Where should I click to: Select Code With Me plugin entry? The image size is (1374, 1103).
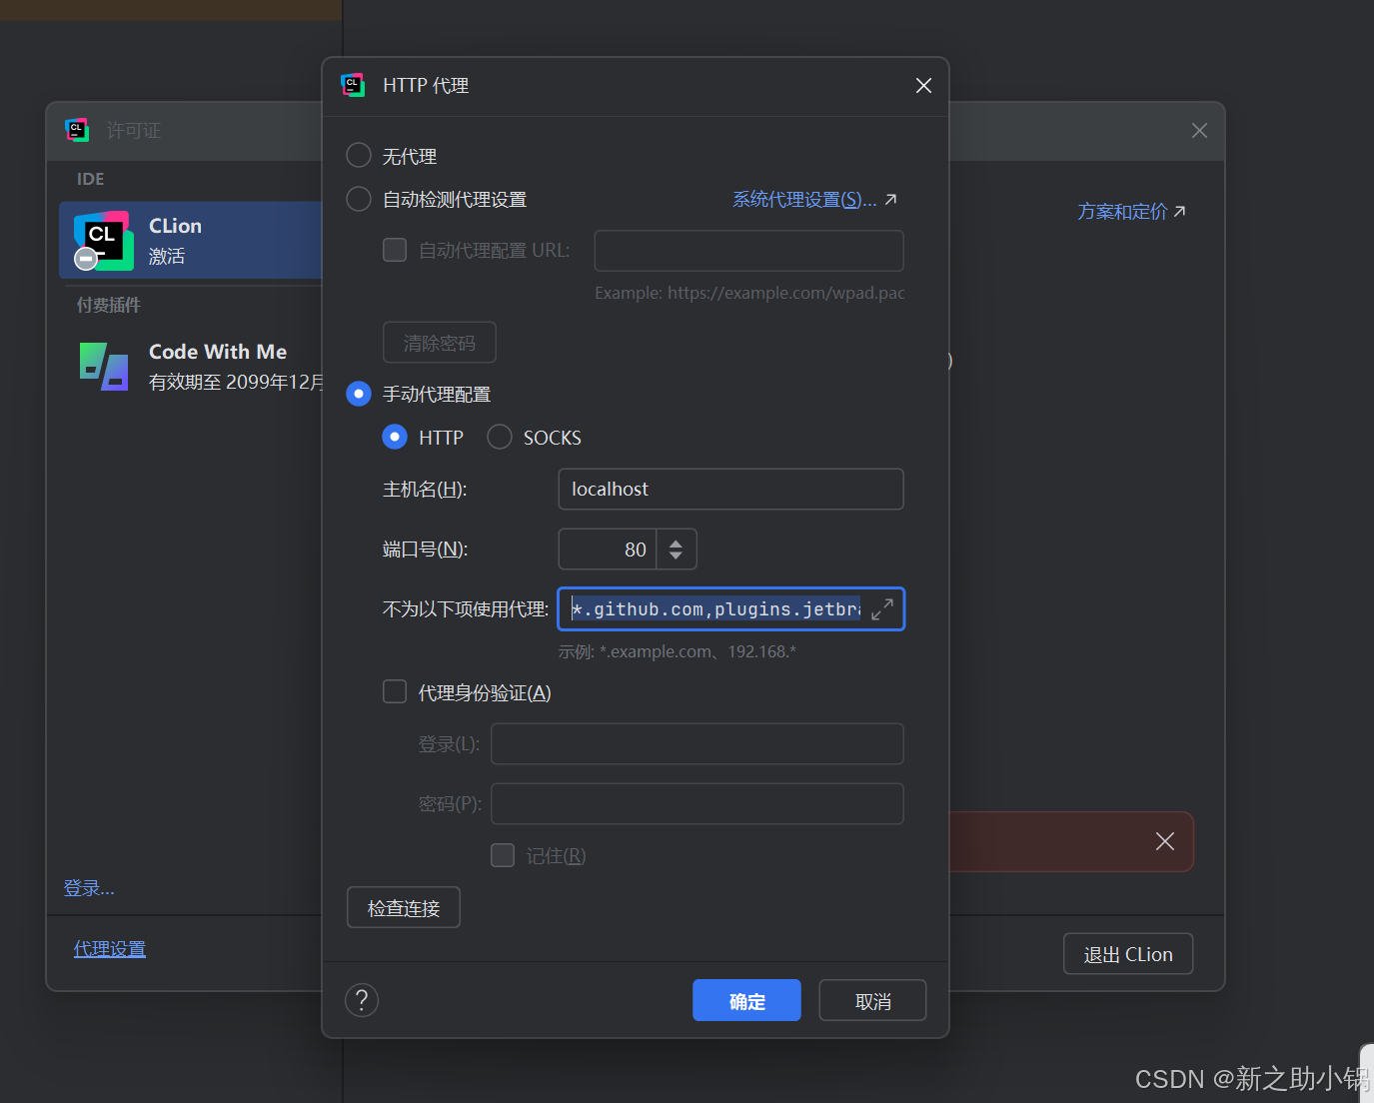pyautogui.click(x=191, y=366)
